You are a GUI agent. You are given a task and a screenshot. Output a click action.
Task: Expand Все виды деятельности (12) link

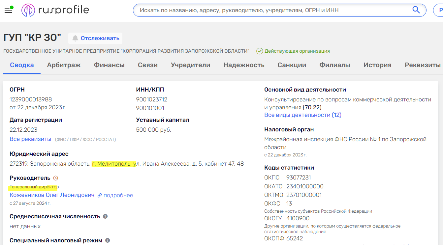click(x=302, y=115)
